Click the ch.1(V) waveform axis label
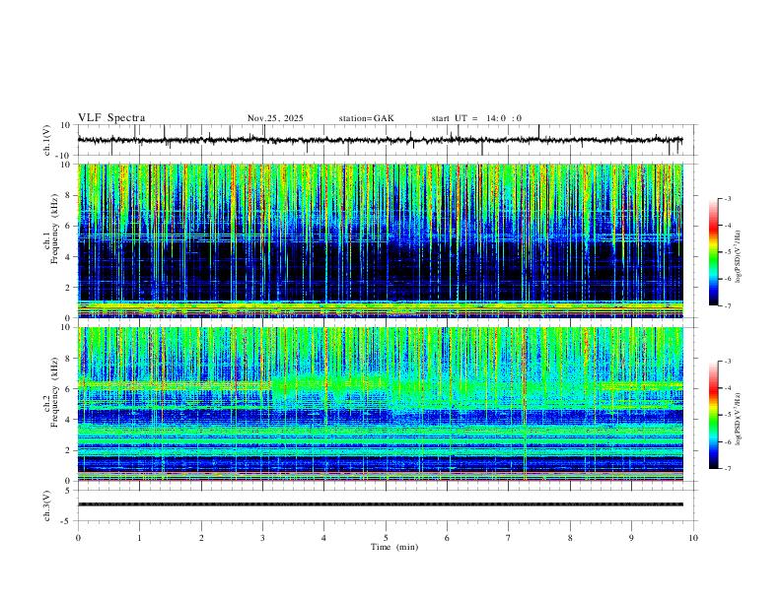 tap(46, 140)
